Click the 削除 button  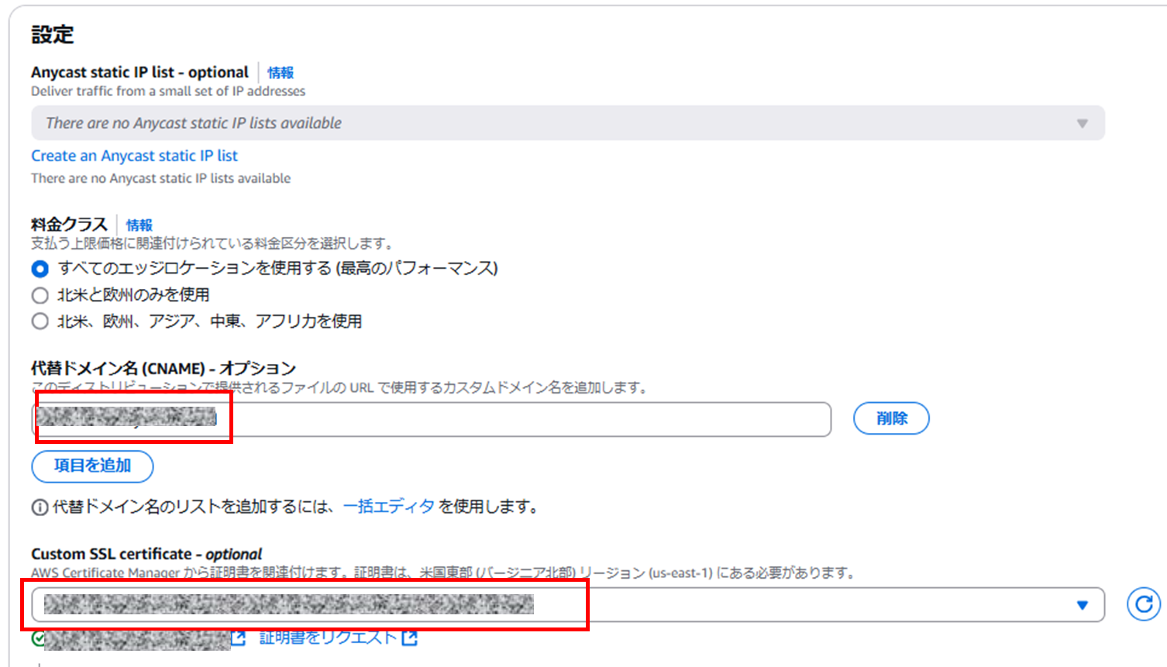[x=891, y=418]
